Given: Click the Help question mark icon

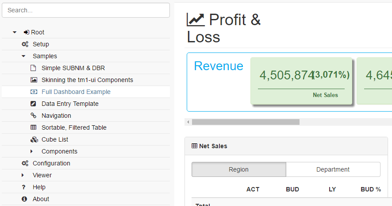Looking at the screenshot, I should click(x=23, y=187).
